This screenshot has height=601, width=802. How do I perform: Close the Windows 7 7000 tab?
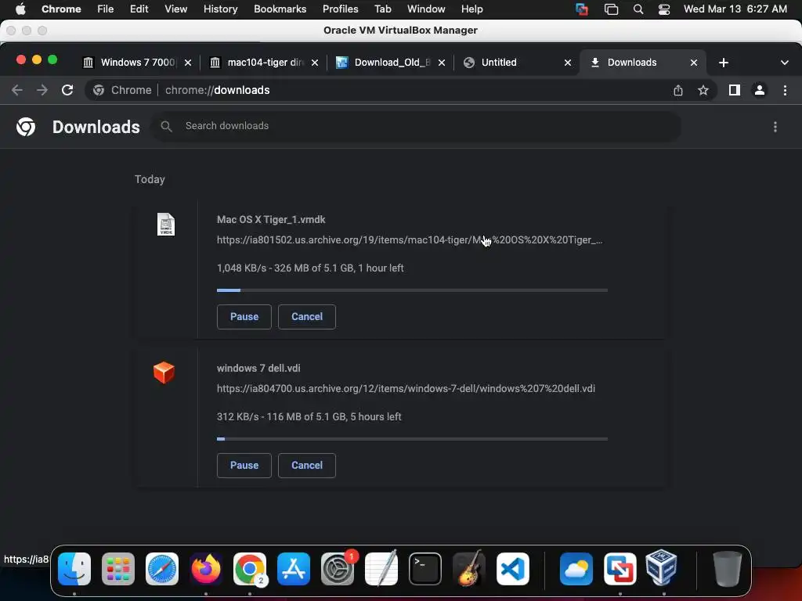[x=188, y=63]
